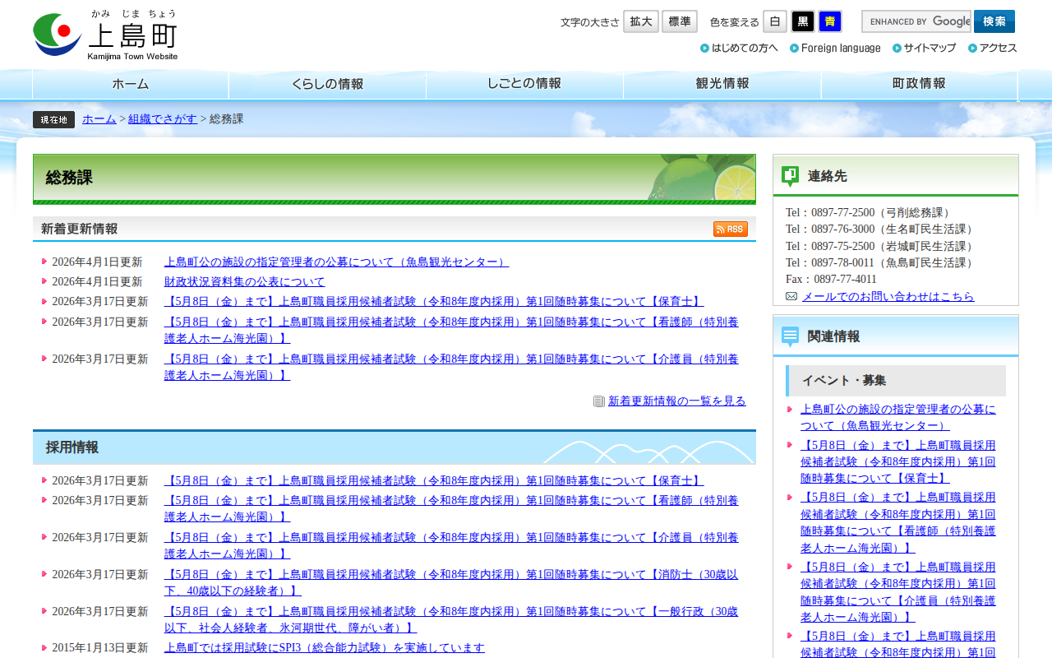The height and width of the screenshot is (658, 1052).
Task: Open 一般行政 recruitment link in 採用情報
Action: (451, 620)
